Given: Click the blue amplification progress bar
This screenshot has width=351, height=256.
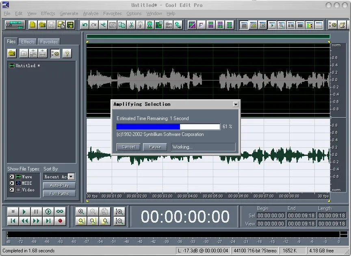Looking at the screenshot, I should click(168, 127).
